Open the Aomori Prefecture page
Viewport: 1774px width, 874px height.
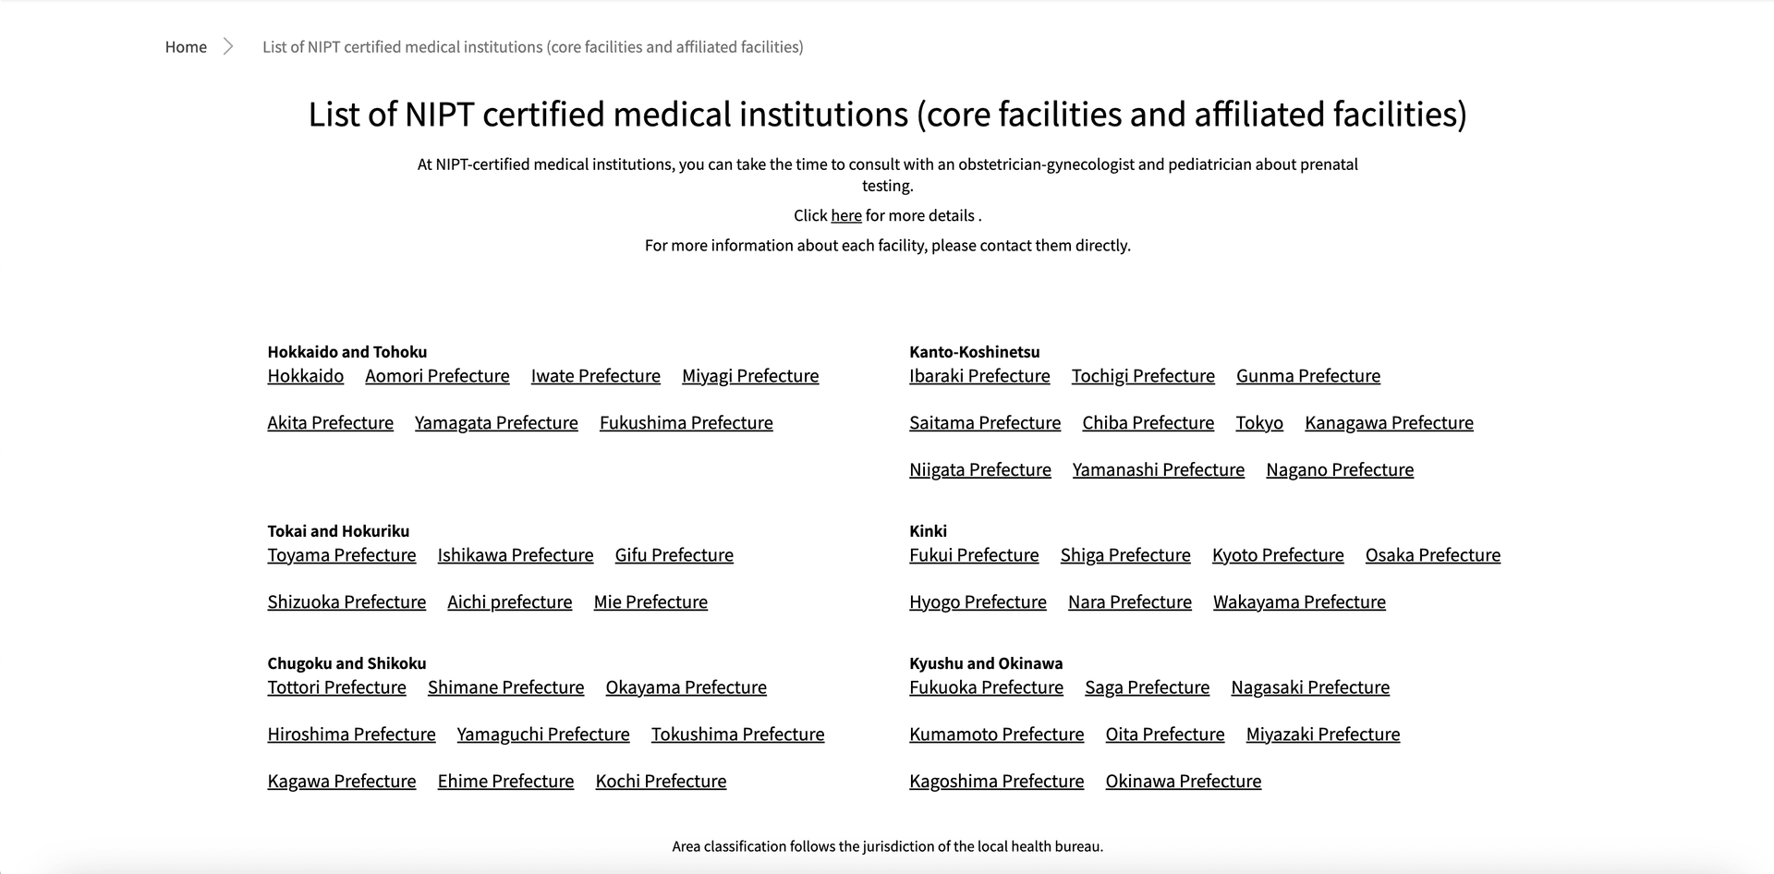click(437, 376)
